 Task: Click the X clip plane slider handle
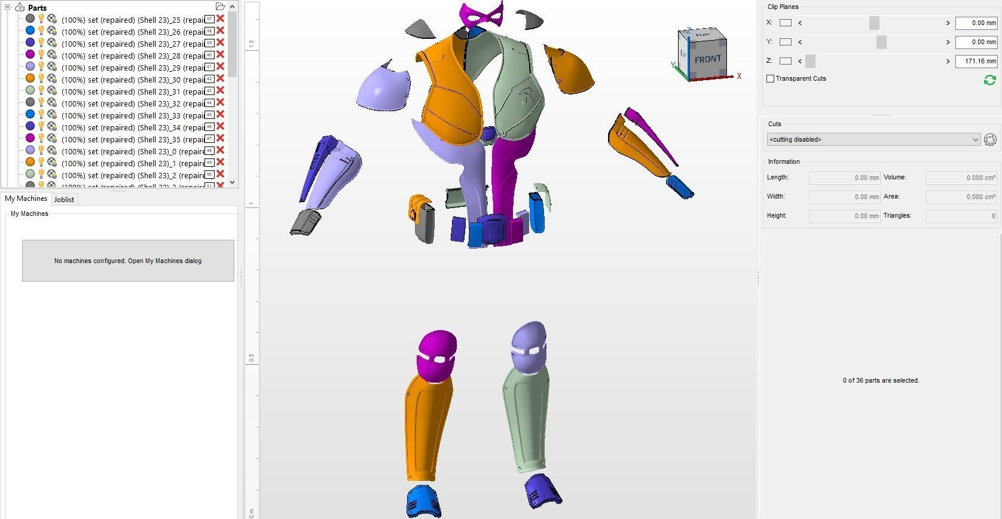[874, 23]
